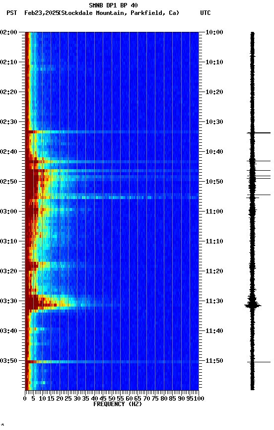Click the UTC time label 11:20
274x430 pixels.
214,272
